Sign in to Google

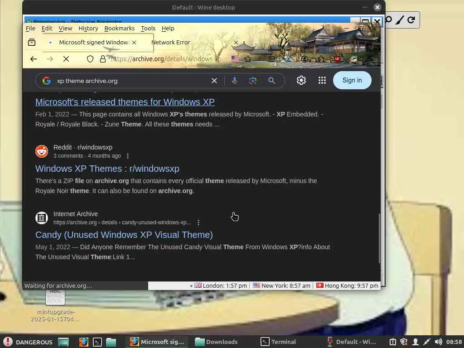(x=352, y=80)
